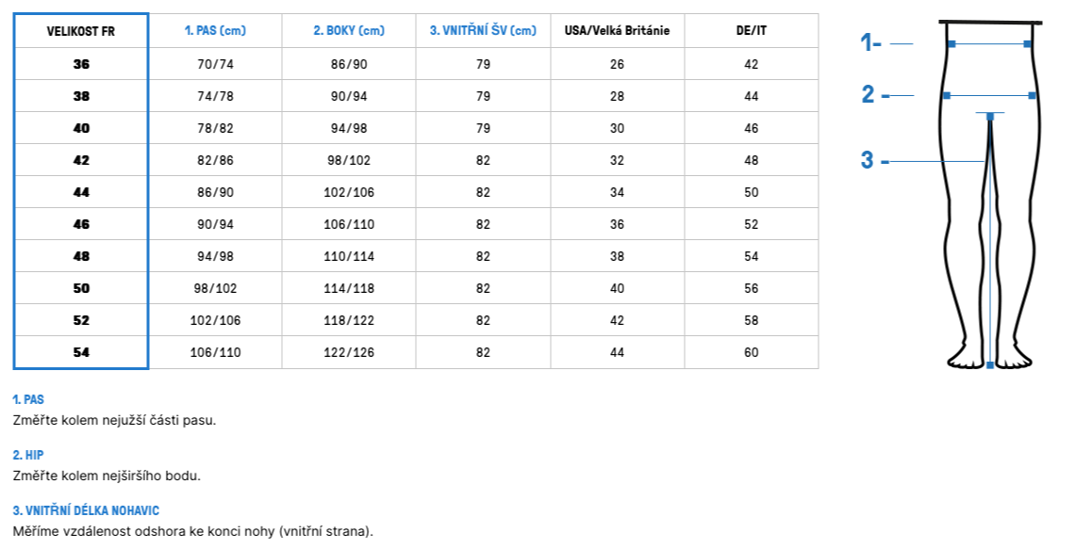Click the 3. VNITŘNÍ ŠV (cm) column header
Viewport: 1092px width, 549px height.
click(x=483, y=31)
